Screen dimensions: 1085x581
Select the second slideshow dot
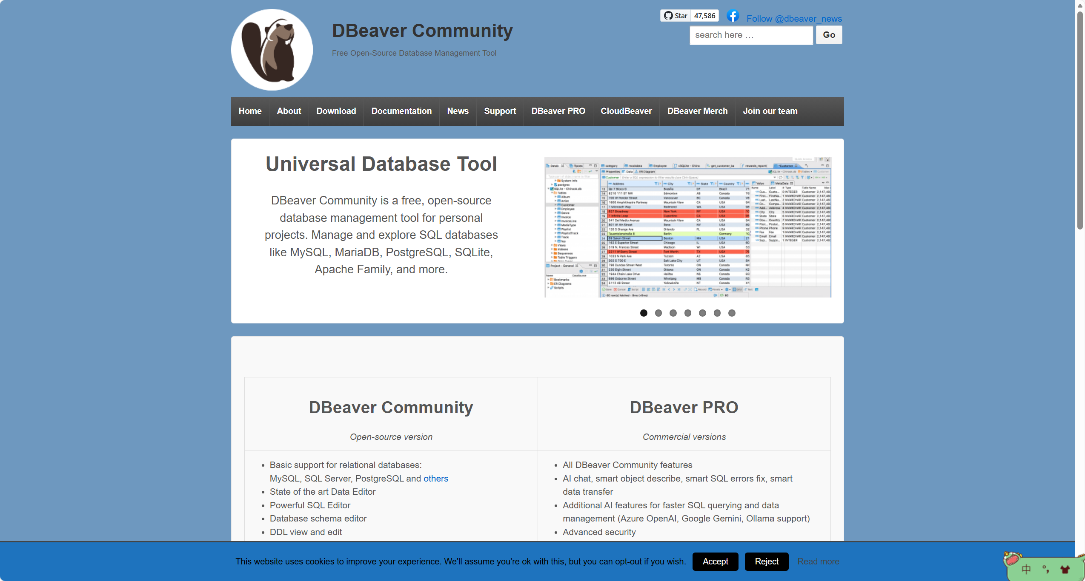tap(658, 313)
